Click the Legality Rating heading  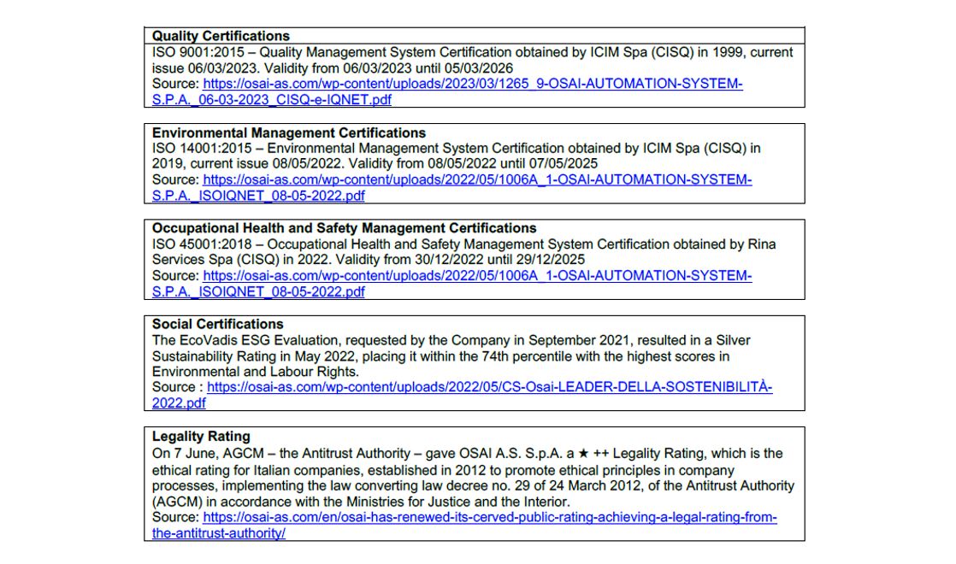pos(201,437)
